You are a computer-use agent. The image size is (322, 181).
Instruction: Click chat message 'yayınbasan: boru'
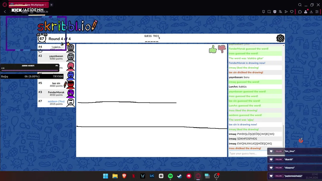point(239,77)
